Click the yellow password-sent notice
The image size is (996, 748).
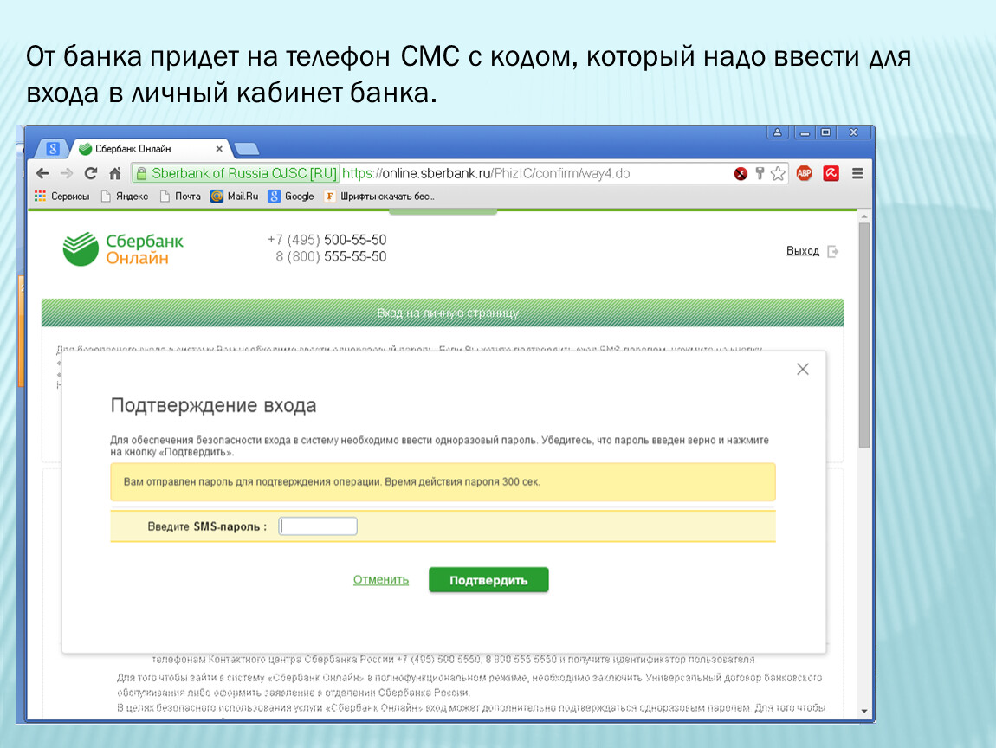click(x=443, y=482)
